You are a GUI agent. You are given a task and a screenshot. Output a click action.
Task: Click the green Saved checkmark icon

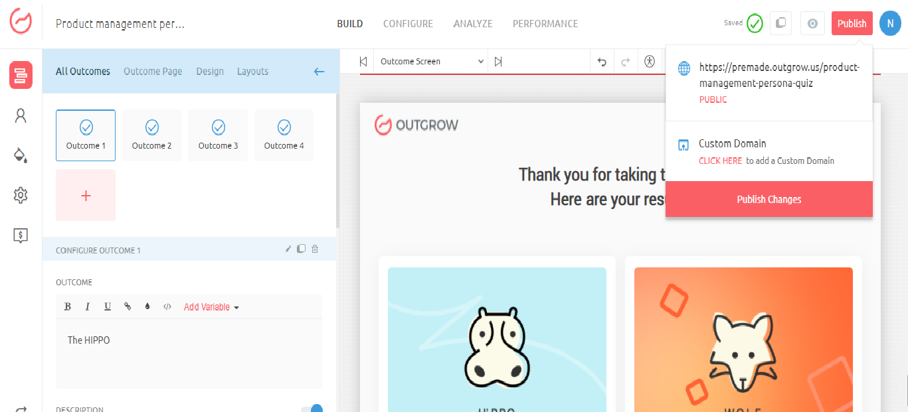[755, 23]
